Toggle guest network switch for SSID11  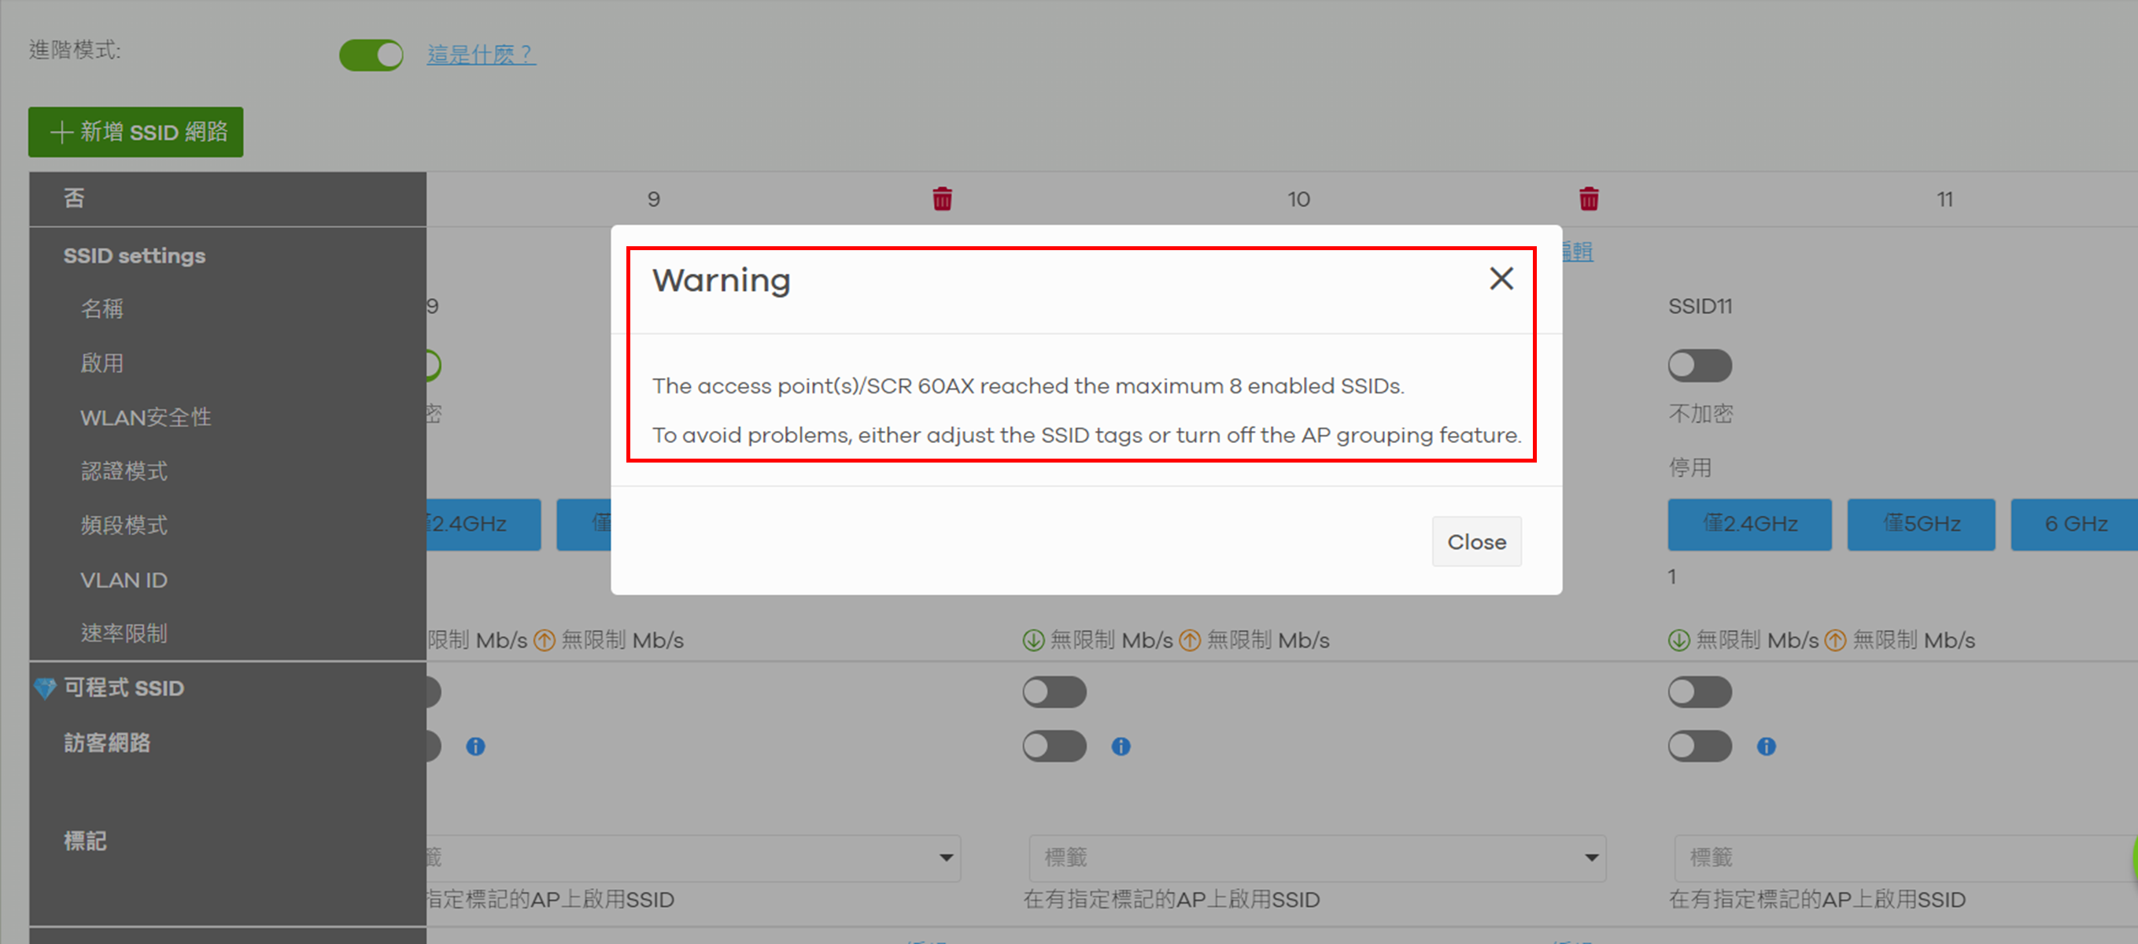[x=1699, y=746]
